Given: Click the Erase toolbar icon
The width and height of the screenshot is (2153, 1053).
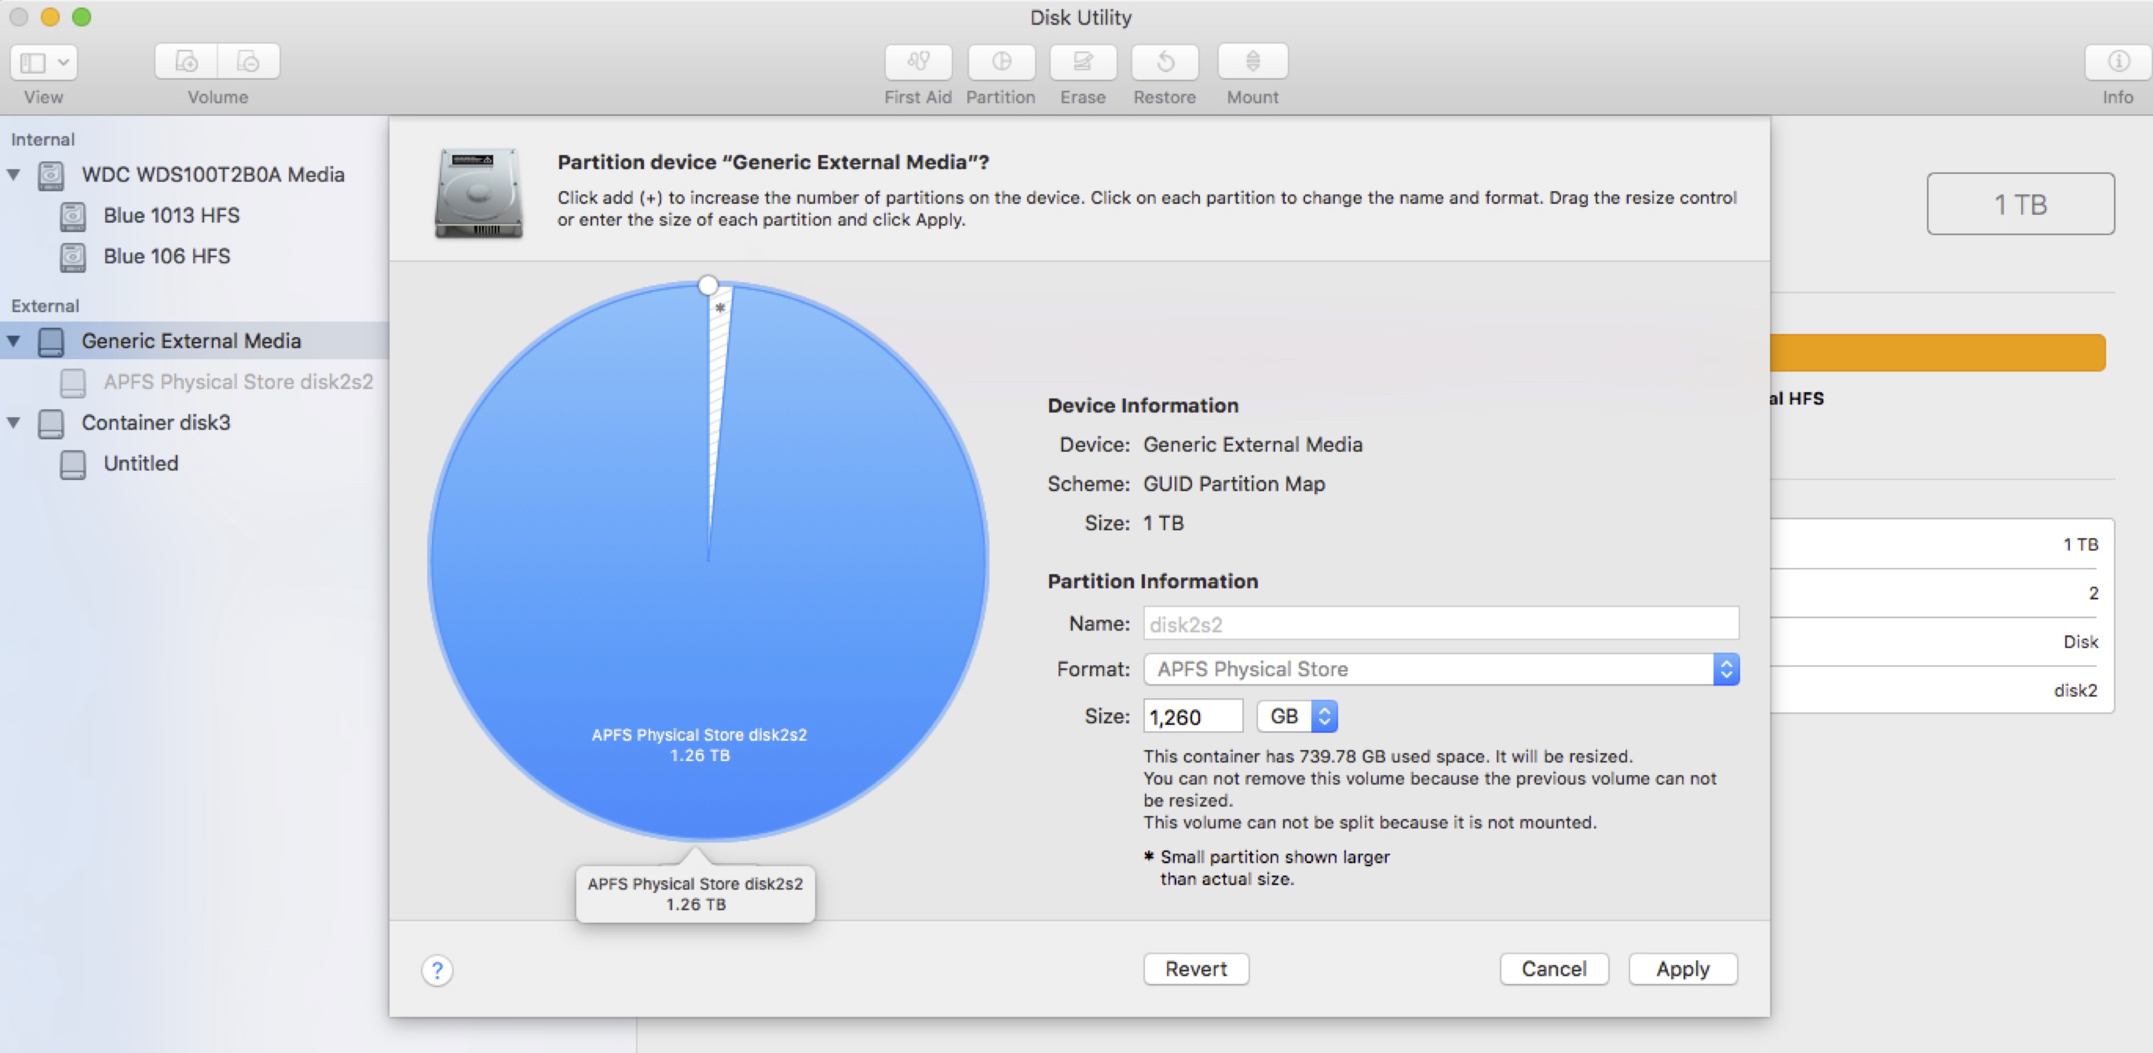Looking at the screenshot, I should click(1083, 62).
